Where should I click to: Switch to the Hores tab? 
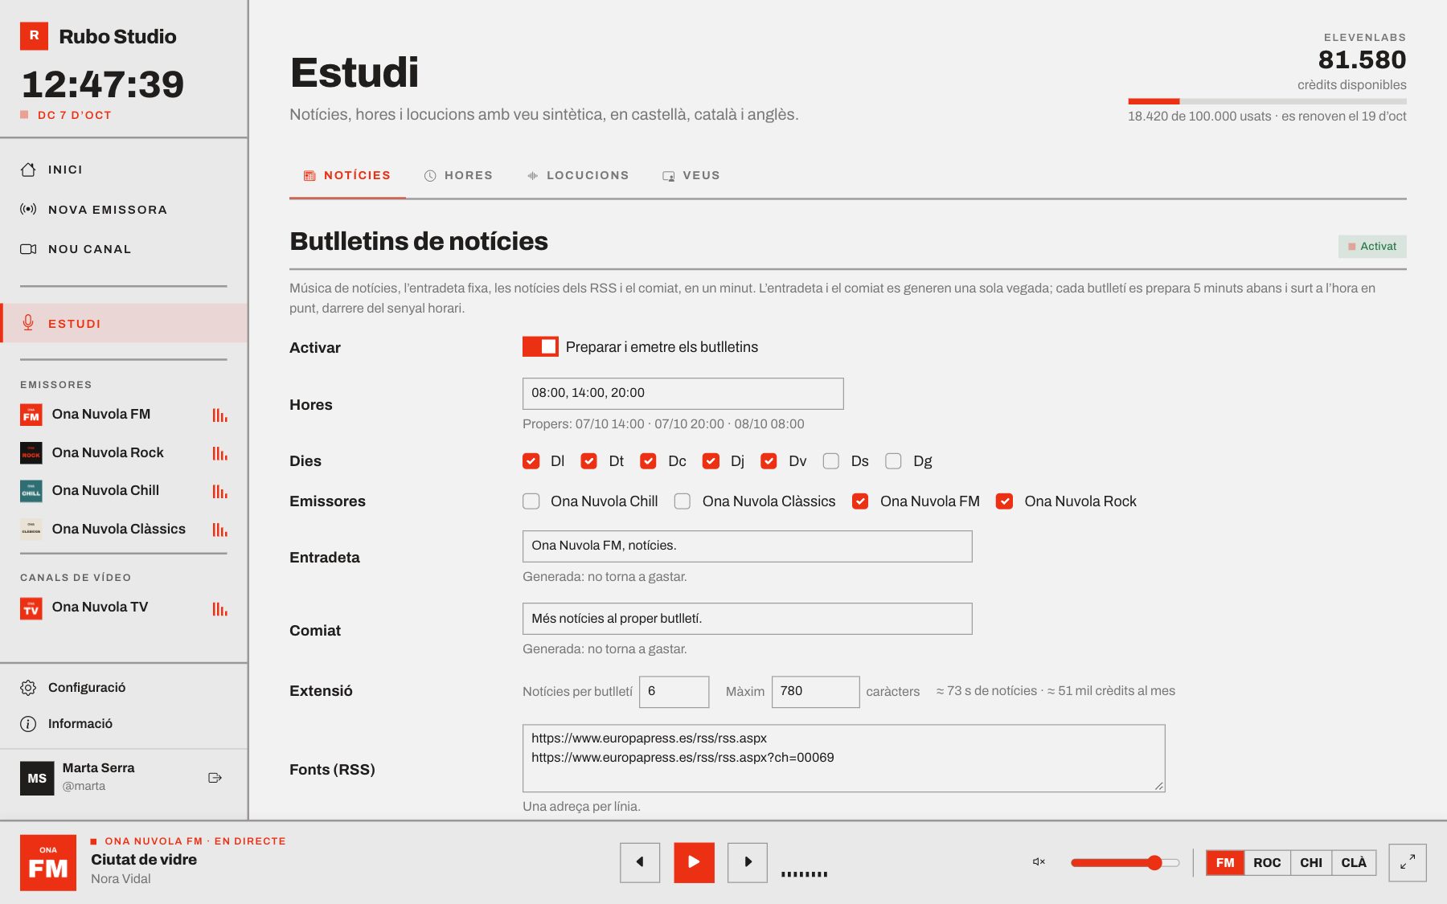point(458,175)
